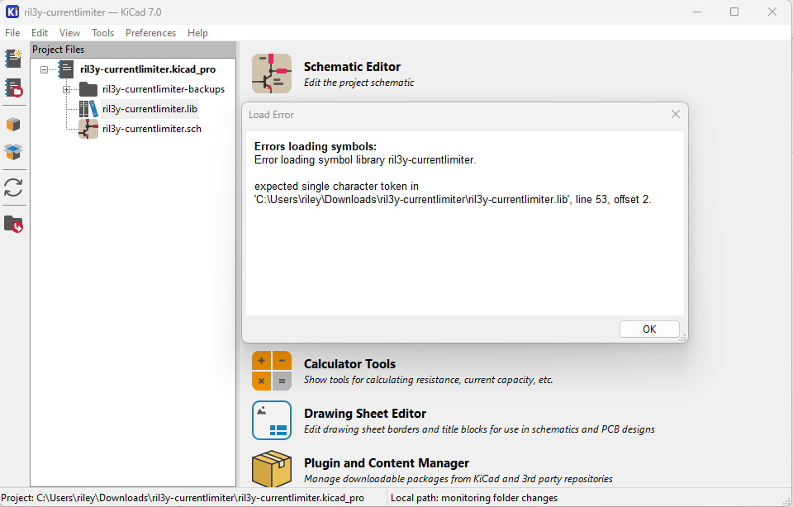
Task: Open the Calculator Tools launcher icon
Action: [x=272, y=371]
